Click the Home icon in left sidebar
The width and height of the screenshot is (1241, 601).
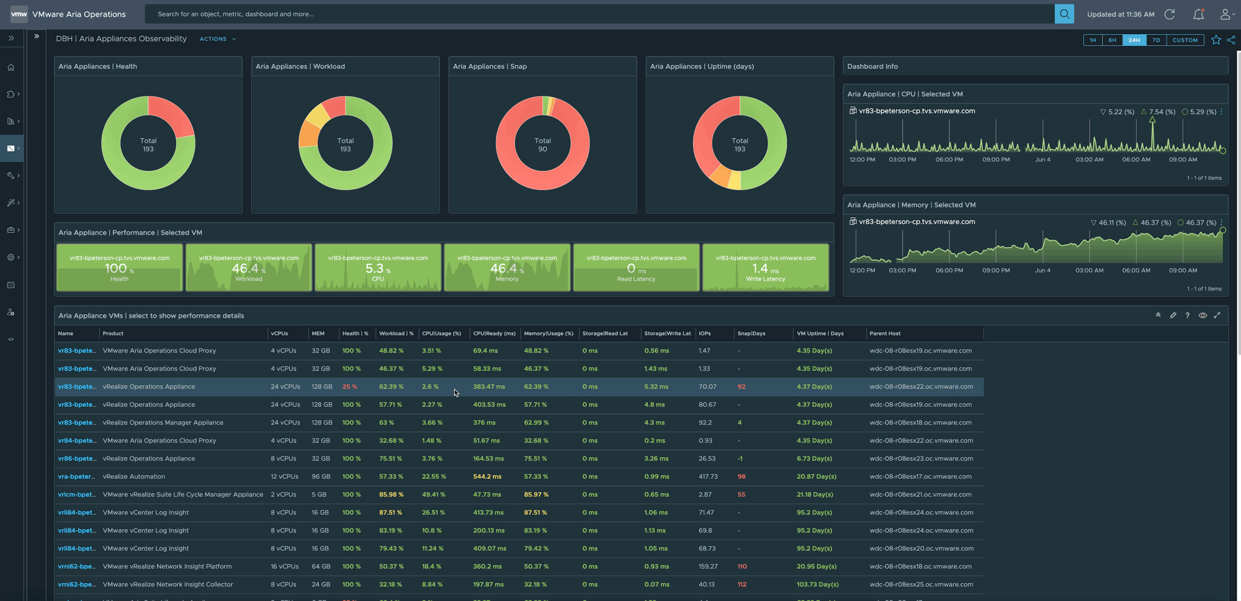click(x=11, y=68)
